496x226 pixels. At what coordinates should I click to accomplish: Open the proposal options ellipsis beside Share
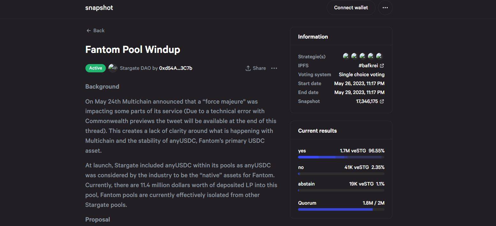[274, 68]
